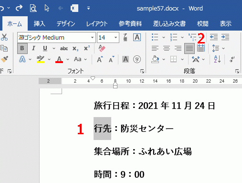242x183 pixels.
Task: Increase paragraph indent
Action: (x=225, y=37)
